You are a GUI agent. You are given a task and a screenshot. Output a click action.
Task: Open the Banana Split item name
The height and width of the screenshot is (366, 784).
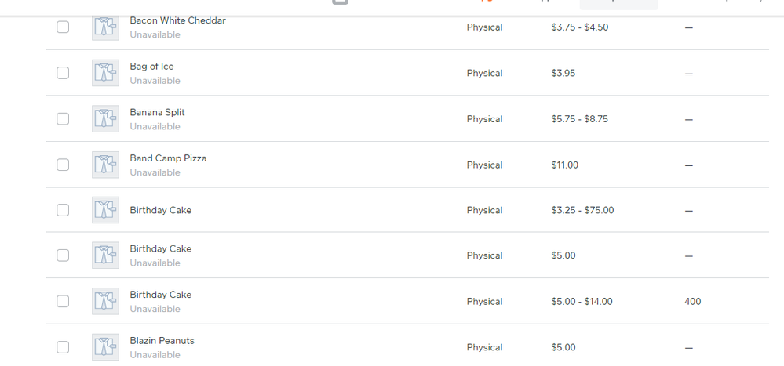[x=157, y=112]
